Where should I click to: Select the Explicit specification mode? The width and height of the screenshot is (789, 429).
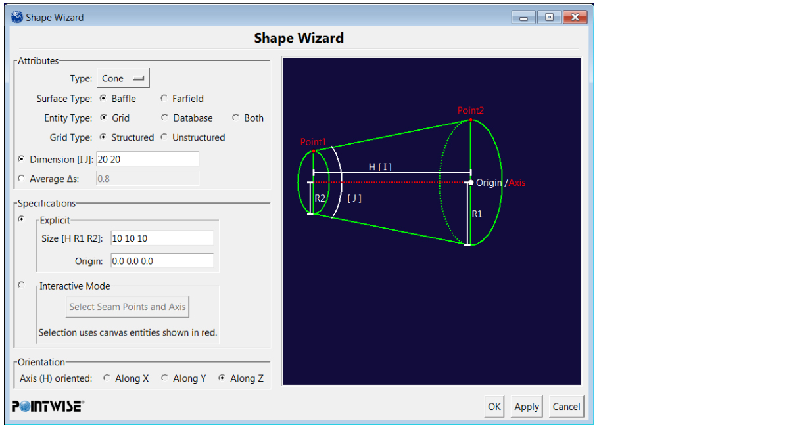click(x=22, y=219)
